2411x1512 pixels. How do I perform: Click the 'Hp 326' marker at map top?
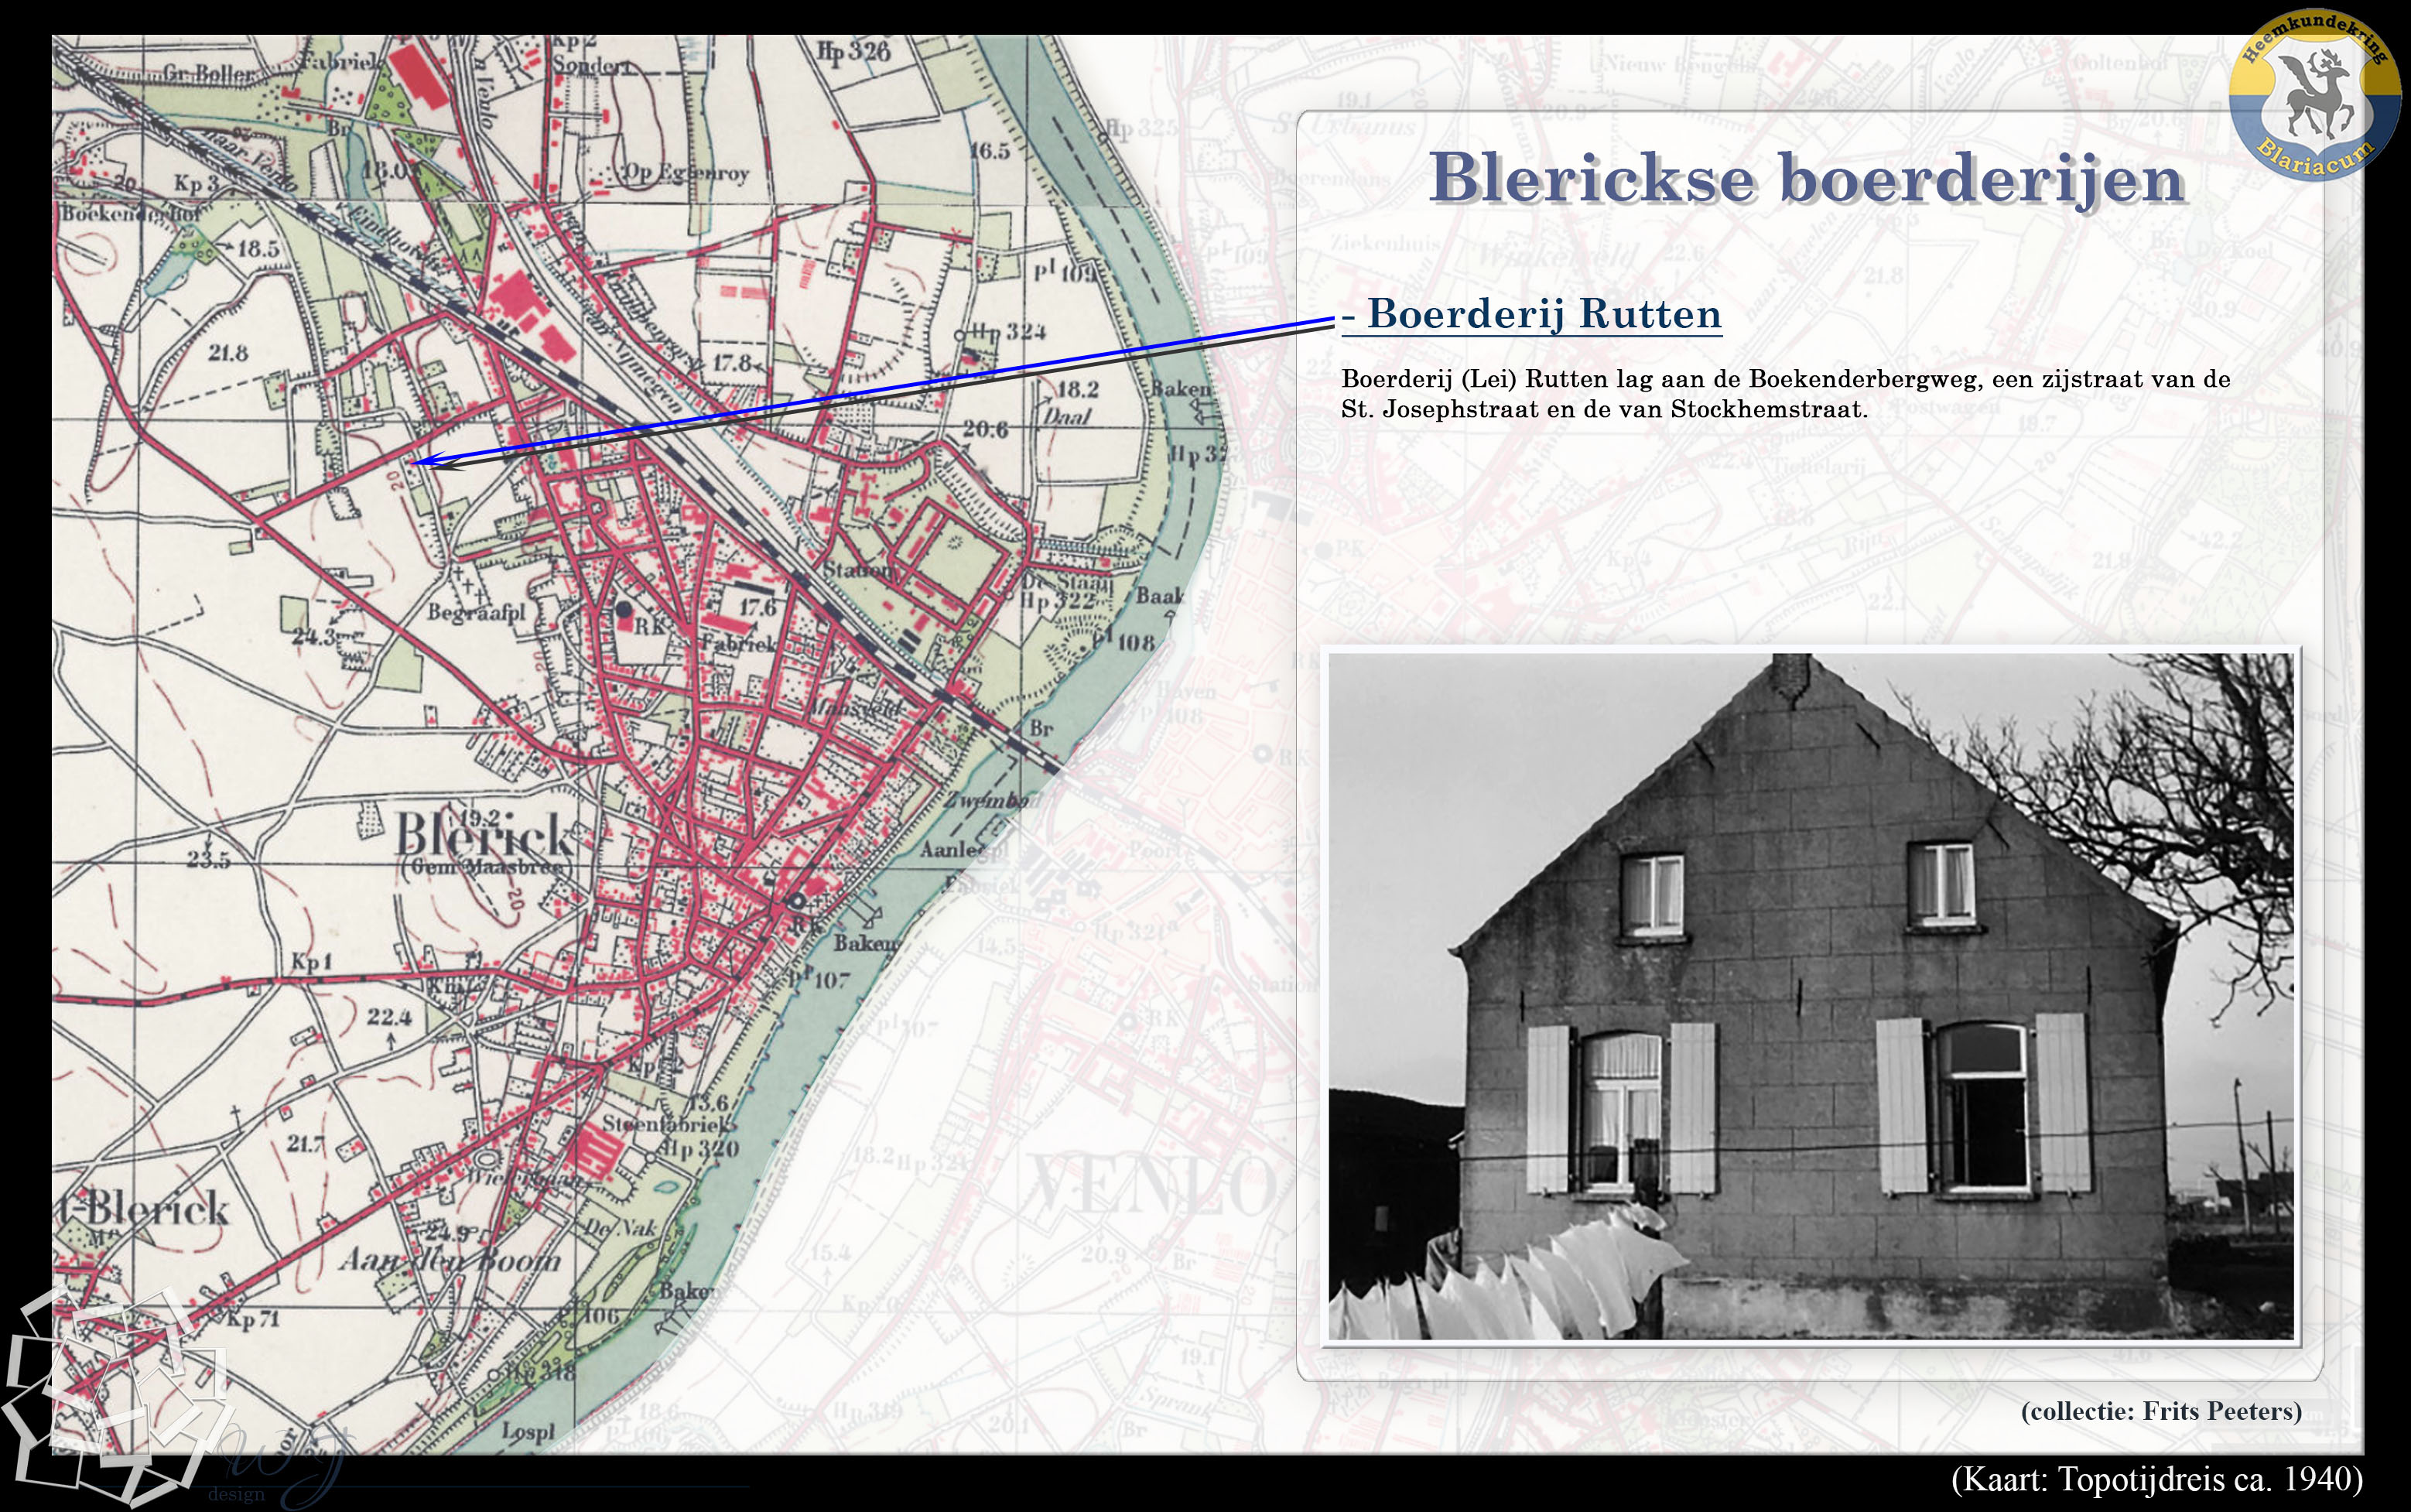pos(853,51)
